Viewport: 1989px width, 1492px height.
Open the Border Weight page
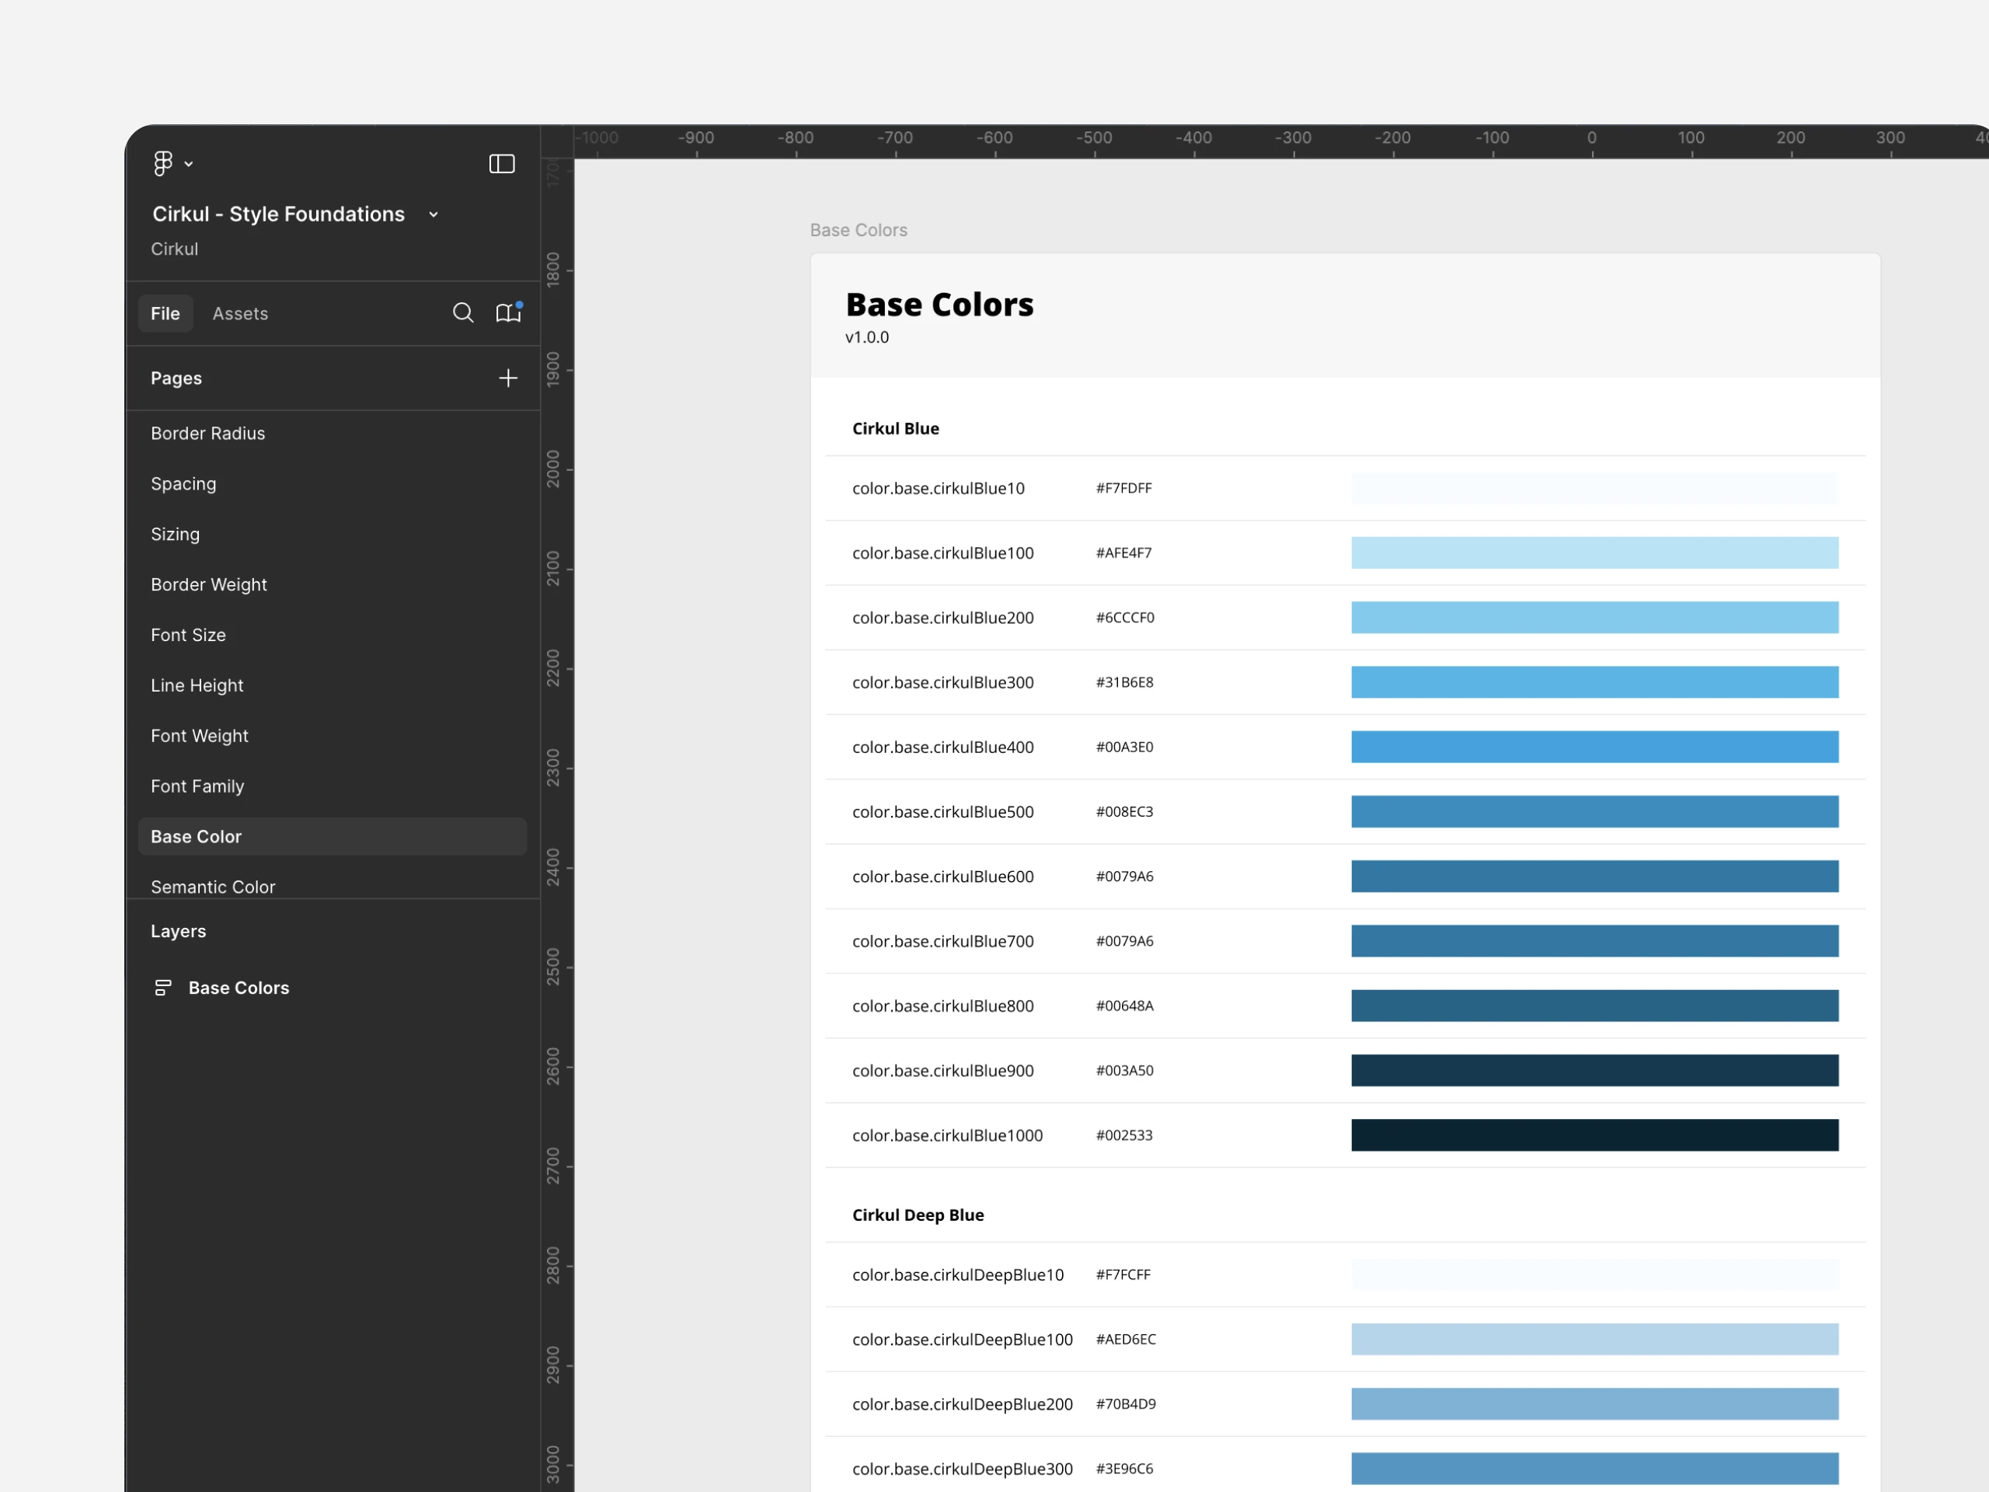coord(208,584)
